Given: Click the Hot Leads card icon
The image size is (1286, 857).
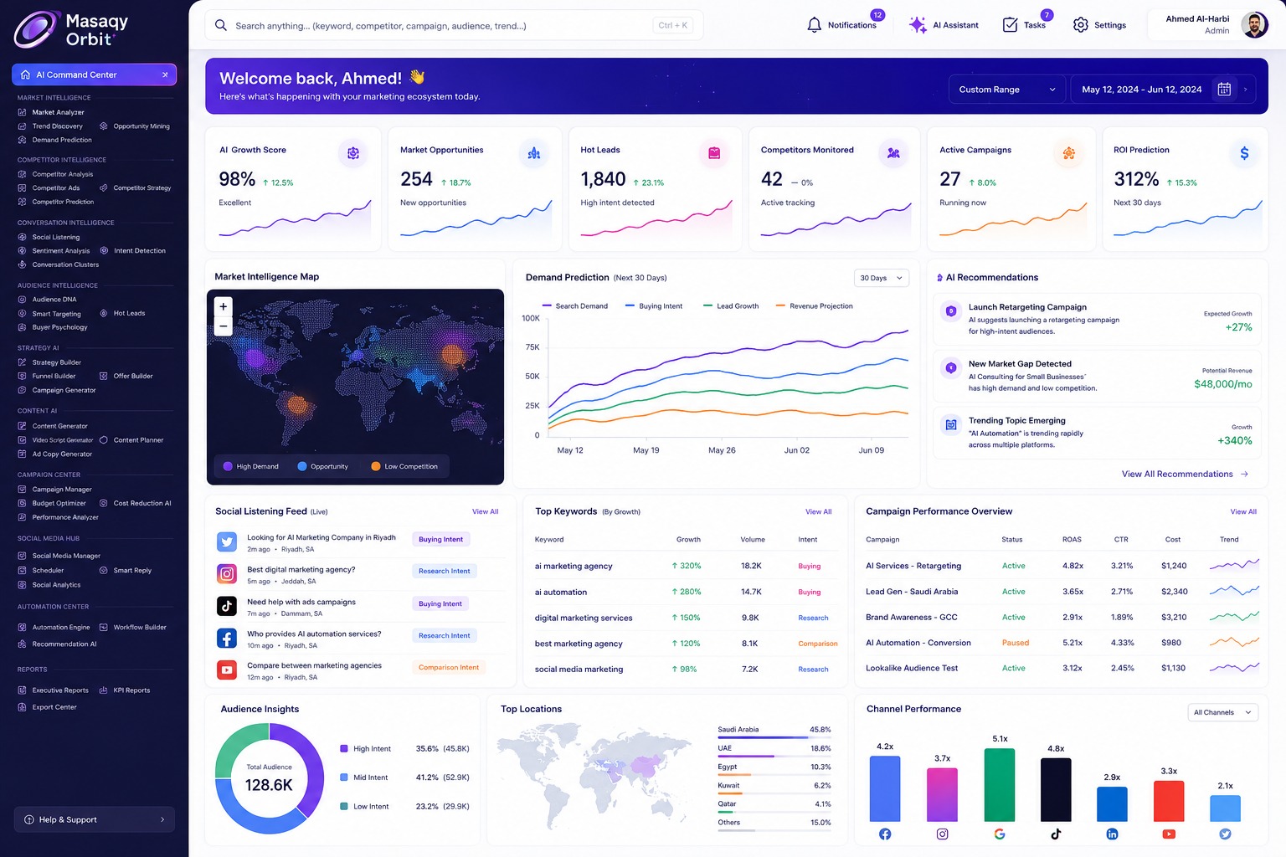Looking at the screenshot, I should tap(714, 153).
